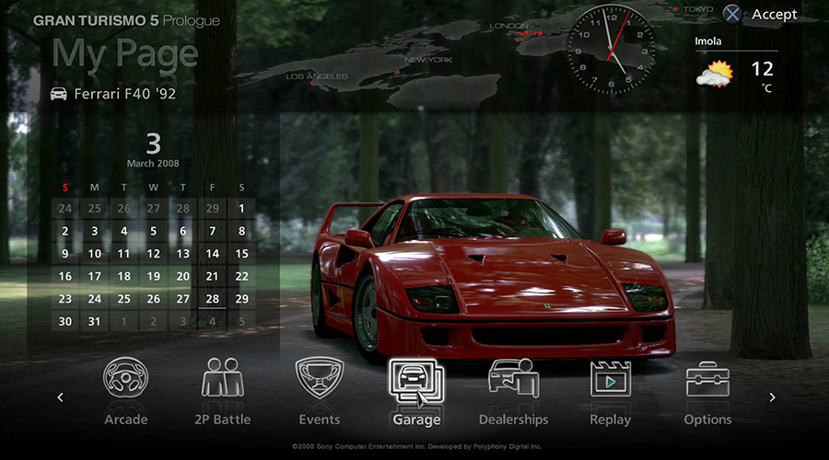The height and width of the screenshot is (460, 829).
Task: Select March 19 in the calendar
Action: point(153,277)
